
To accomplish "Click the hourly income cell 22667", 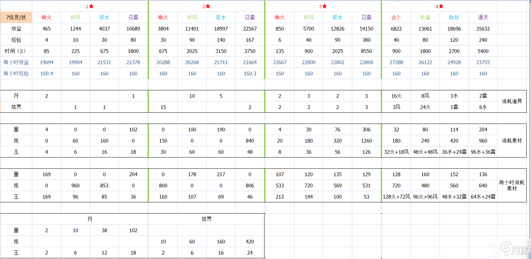I will coord(280,62).
